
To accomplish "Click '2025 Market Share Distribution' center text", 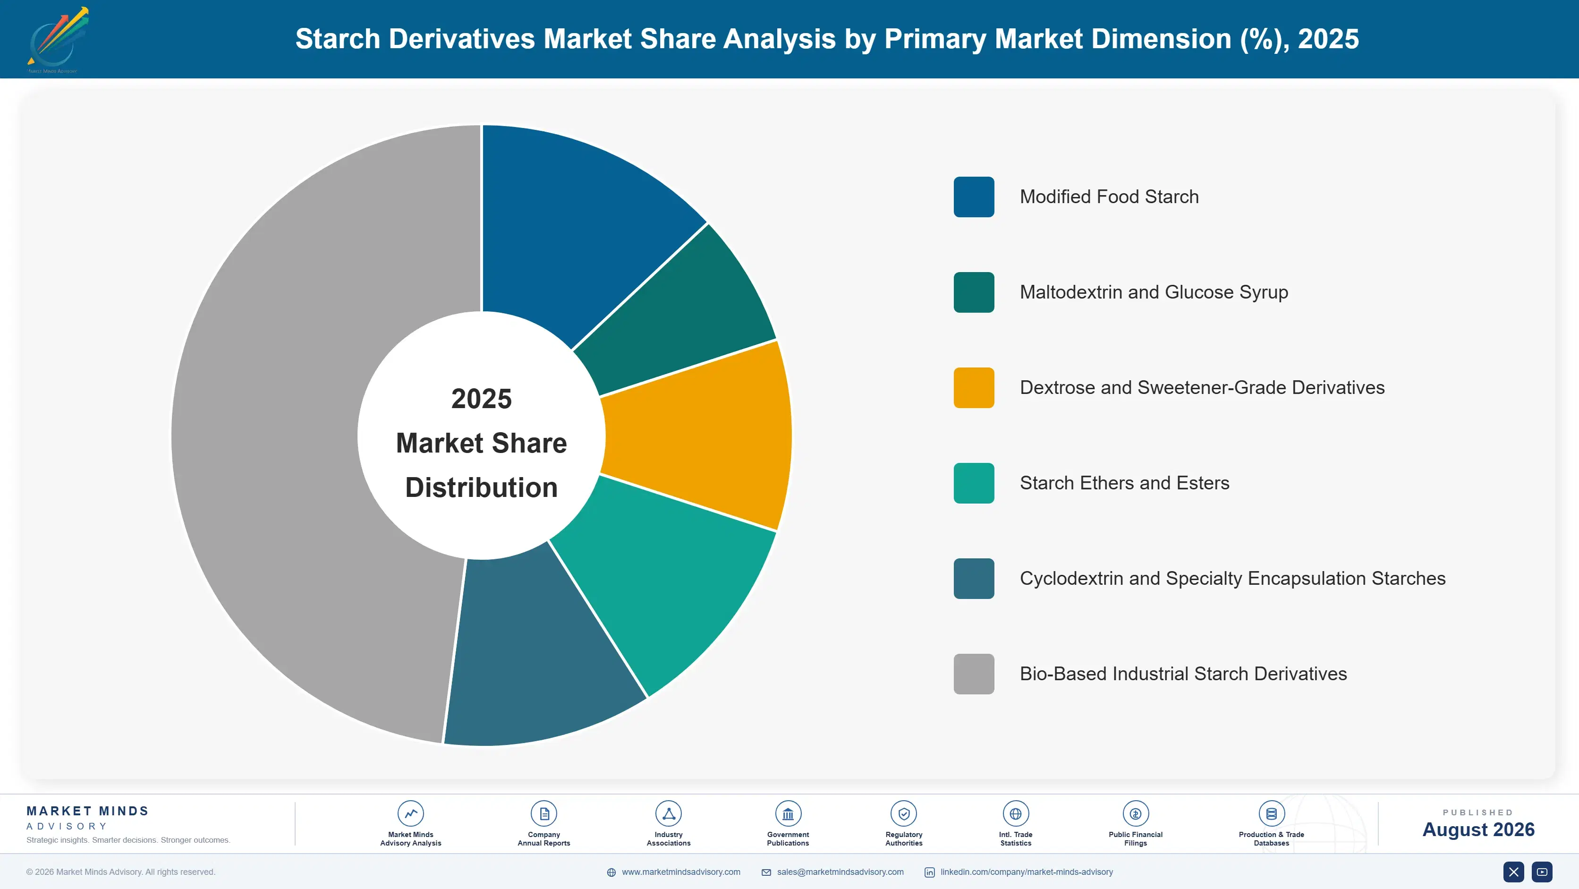I will [481, 443].
